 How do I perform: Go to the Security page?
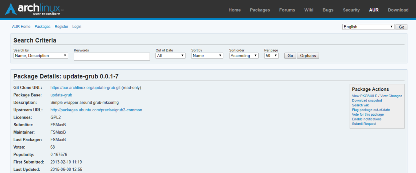coord(351,10)
